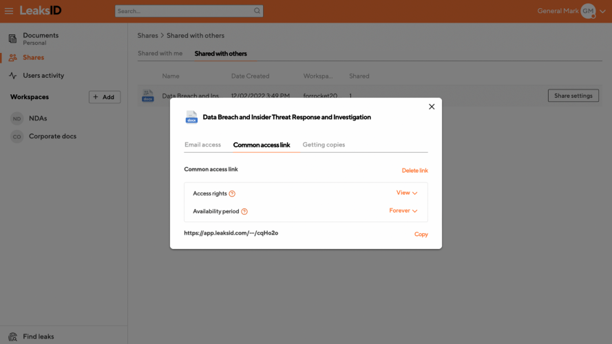Click Delete link
The width and height of the screenshot is (612, 344).
coord(414,171)
